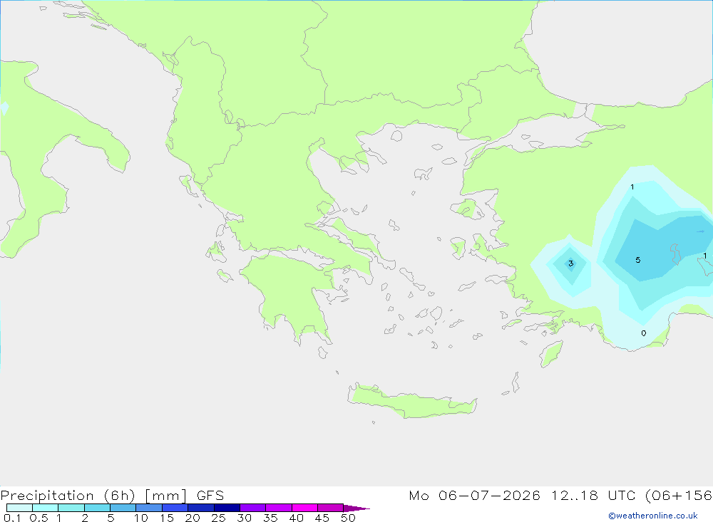Click the 30–35 mm violet swatch
The image size is (713, 522).
(x=253, y=508)
